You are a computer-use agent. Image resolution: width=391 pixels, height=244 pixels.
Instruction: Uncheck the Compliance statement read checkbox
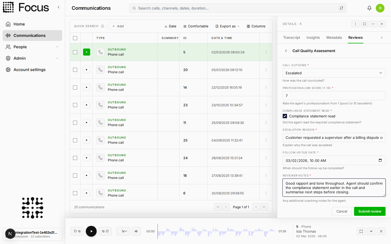285,116
